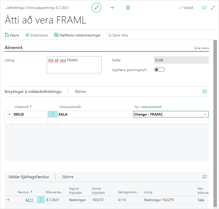Image resolution: width=219 pixels, height=209 pixels.
Task: Open Stjórna menu in Valdar fjárhagsfærslur
Action: click(x=68, y=177)
